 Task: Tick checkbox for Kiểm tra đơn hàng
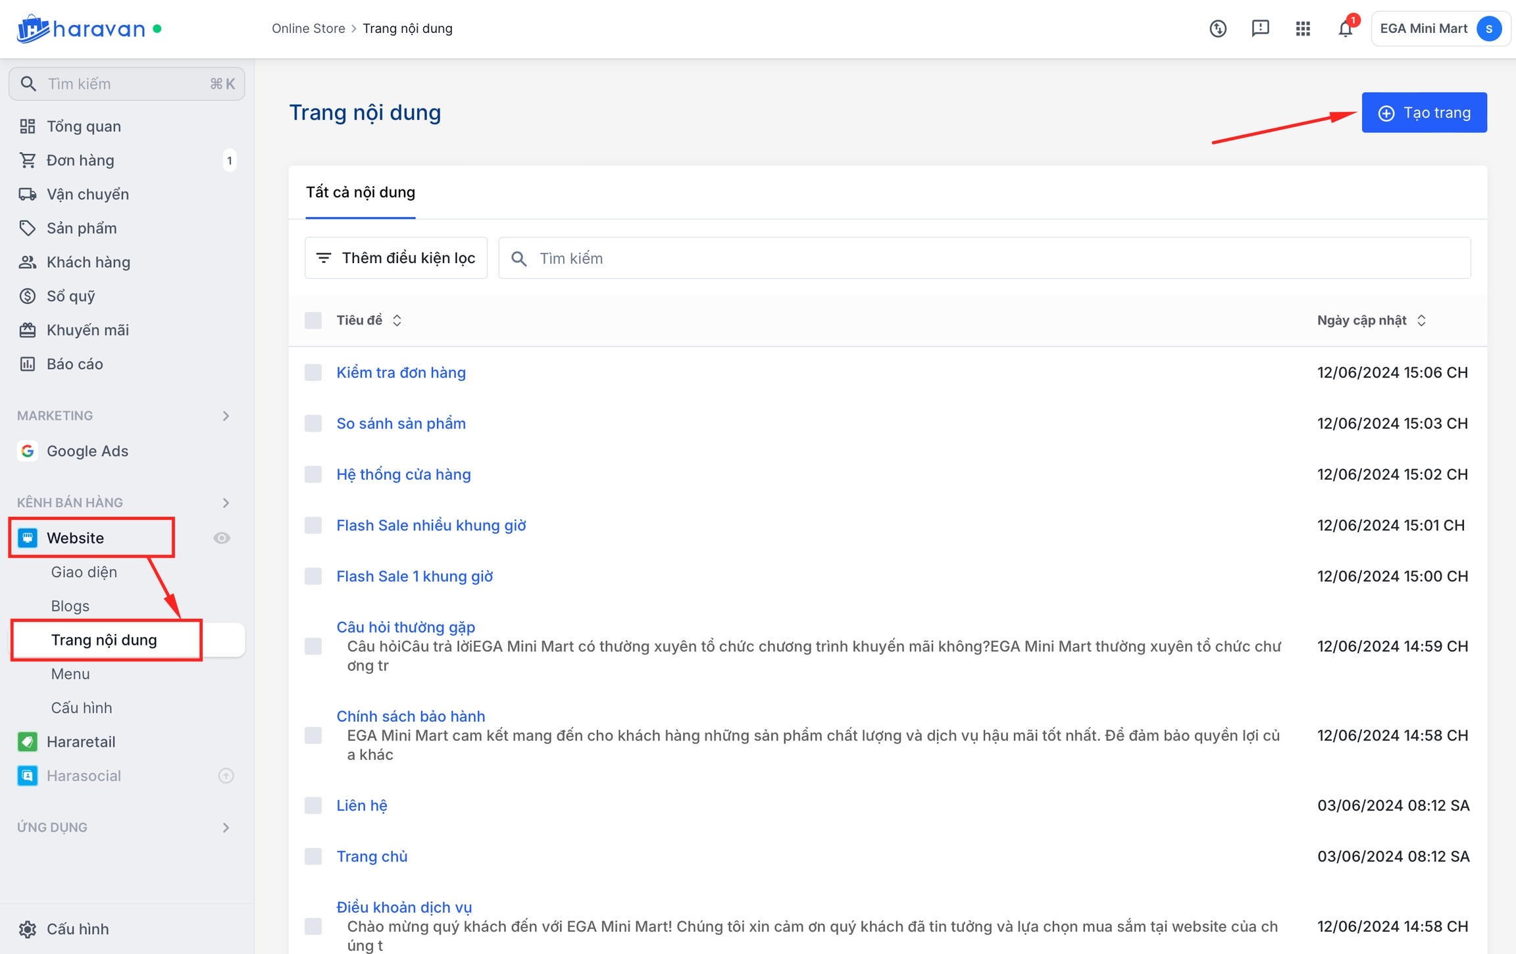[x=313, y=372]
